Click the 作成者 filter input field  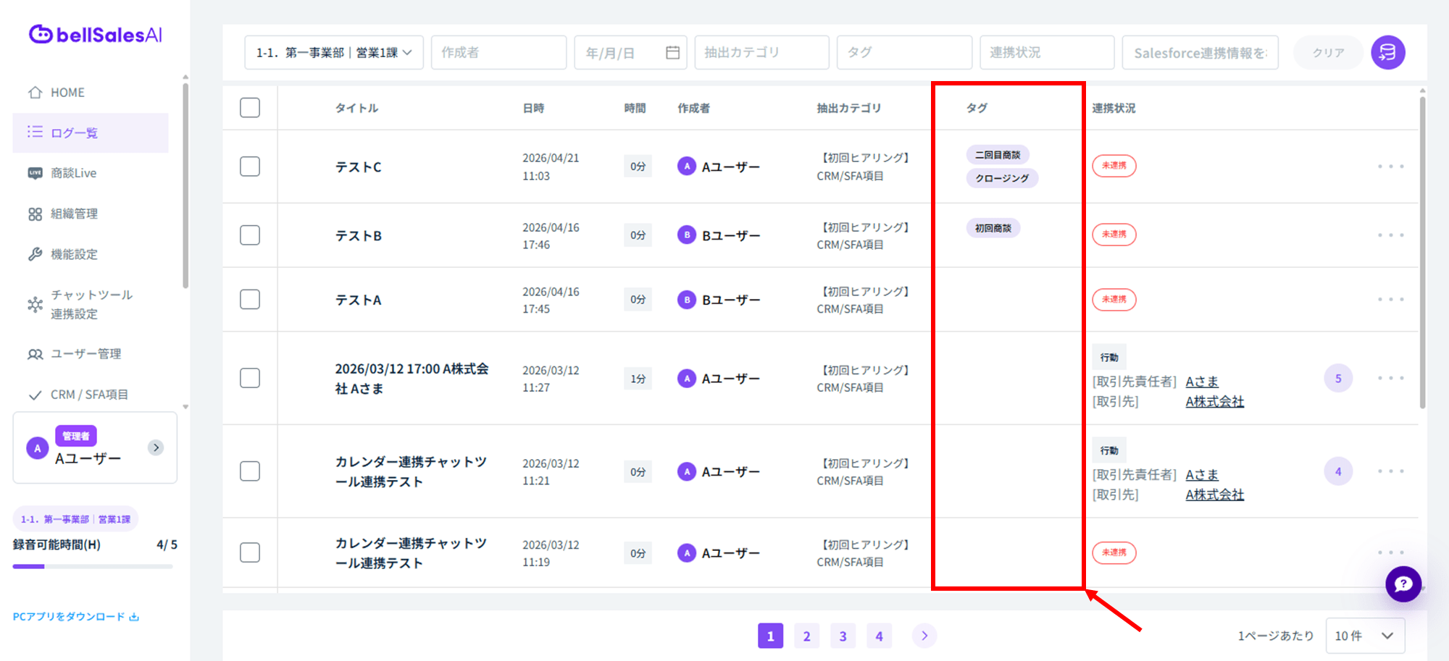(498, 53)
